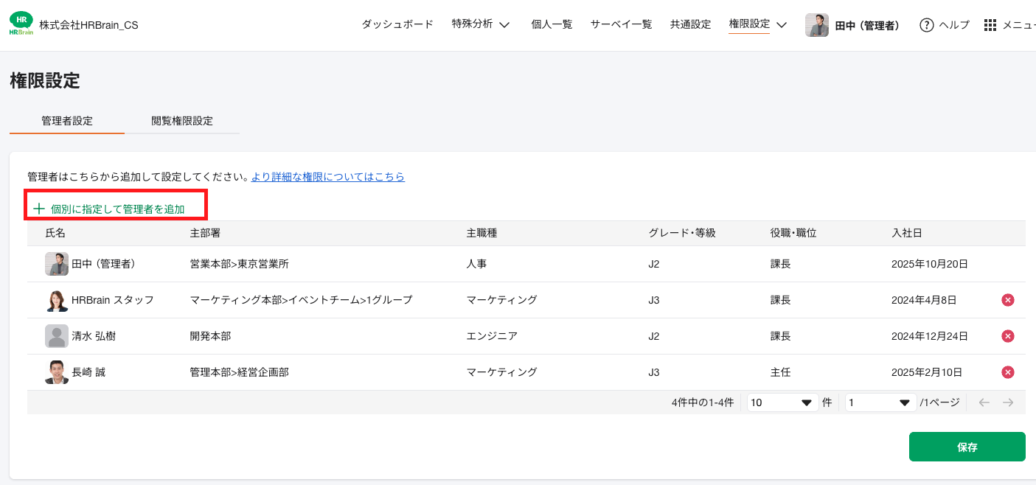Click 田中 (管理者) profile avatar thumbnail
This screenshot has height=485, width=1036.
click(x=816, y=24)
